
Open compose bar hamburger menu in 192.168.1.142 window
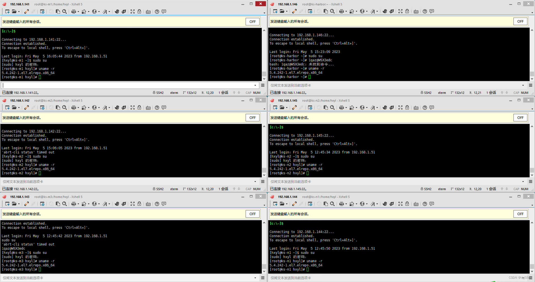coord(263,182)
